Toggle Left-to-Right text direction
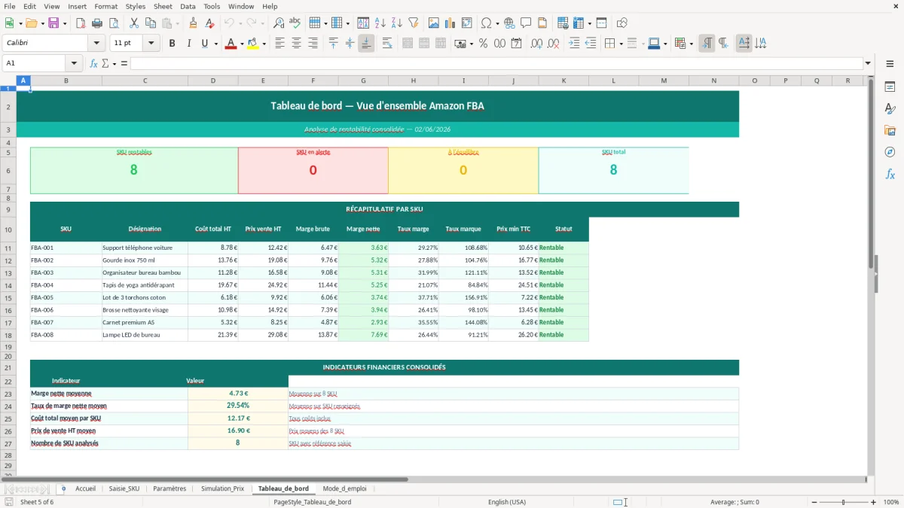 click(707, 44)
